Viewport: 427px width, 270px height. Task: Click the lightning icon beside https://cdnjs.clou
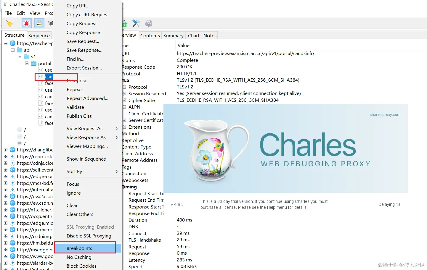pyautogui.click(x=12, y=163)
